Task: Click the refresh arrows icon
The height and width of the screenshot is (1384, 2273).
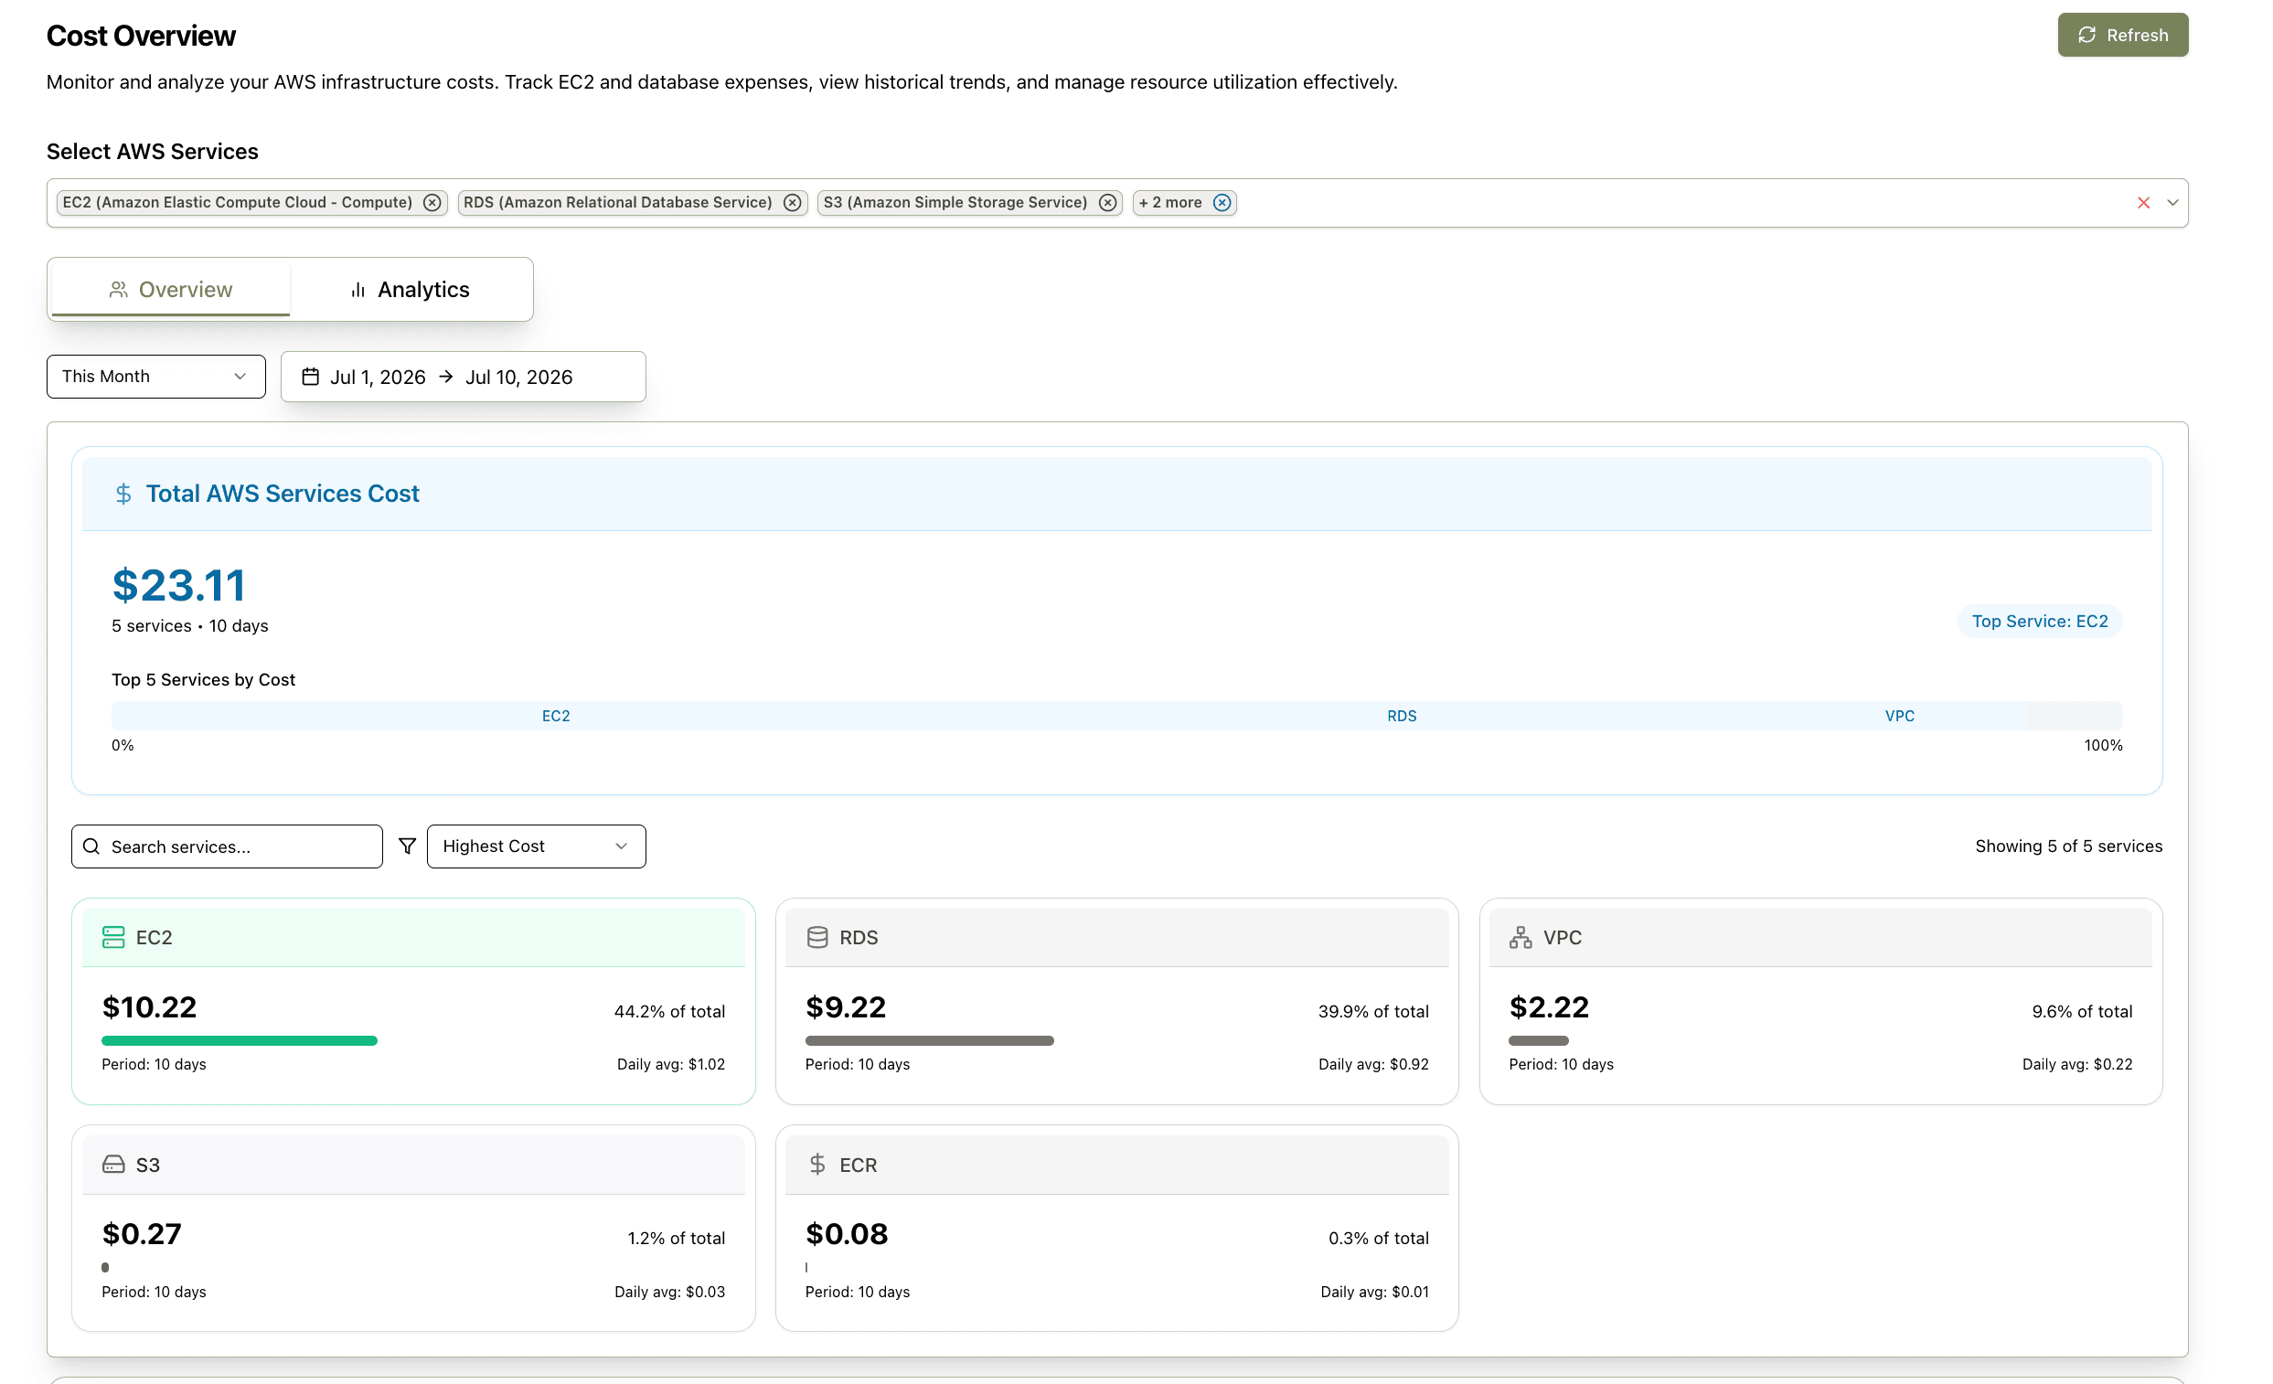Action: click(x=2086, y=35)
